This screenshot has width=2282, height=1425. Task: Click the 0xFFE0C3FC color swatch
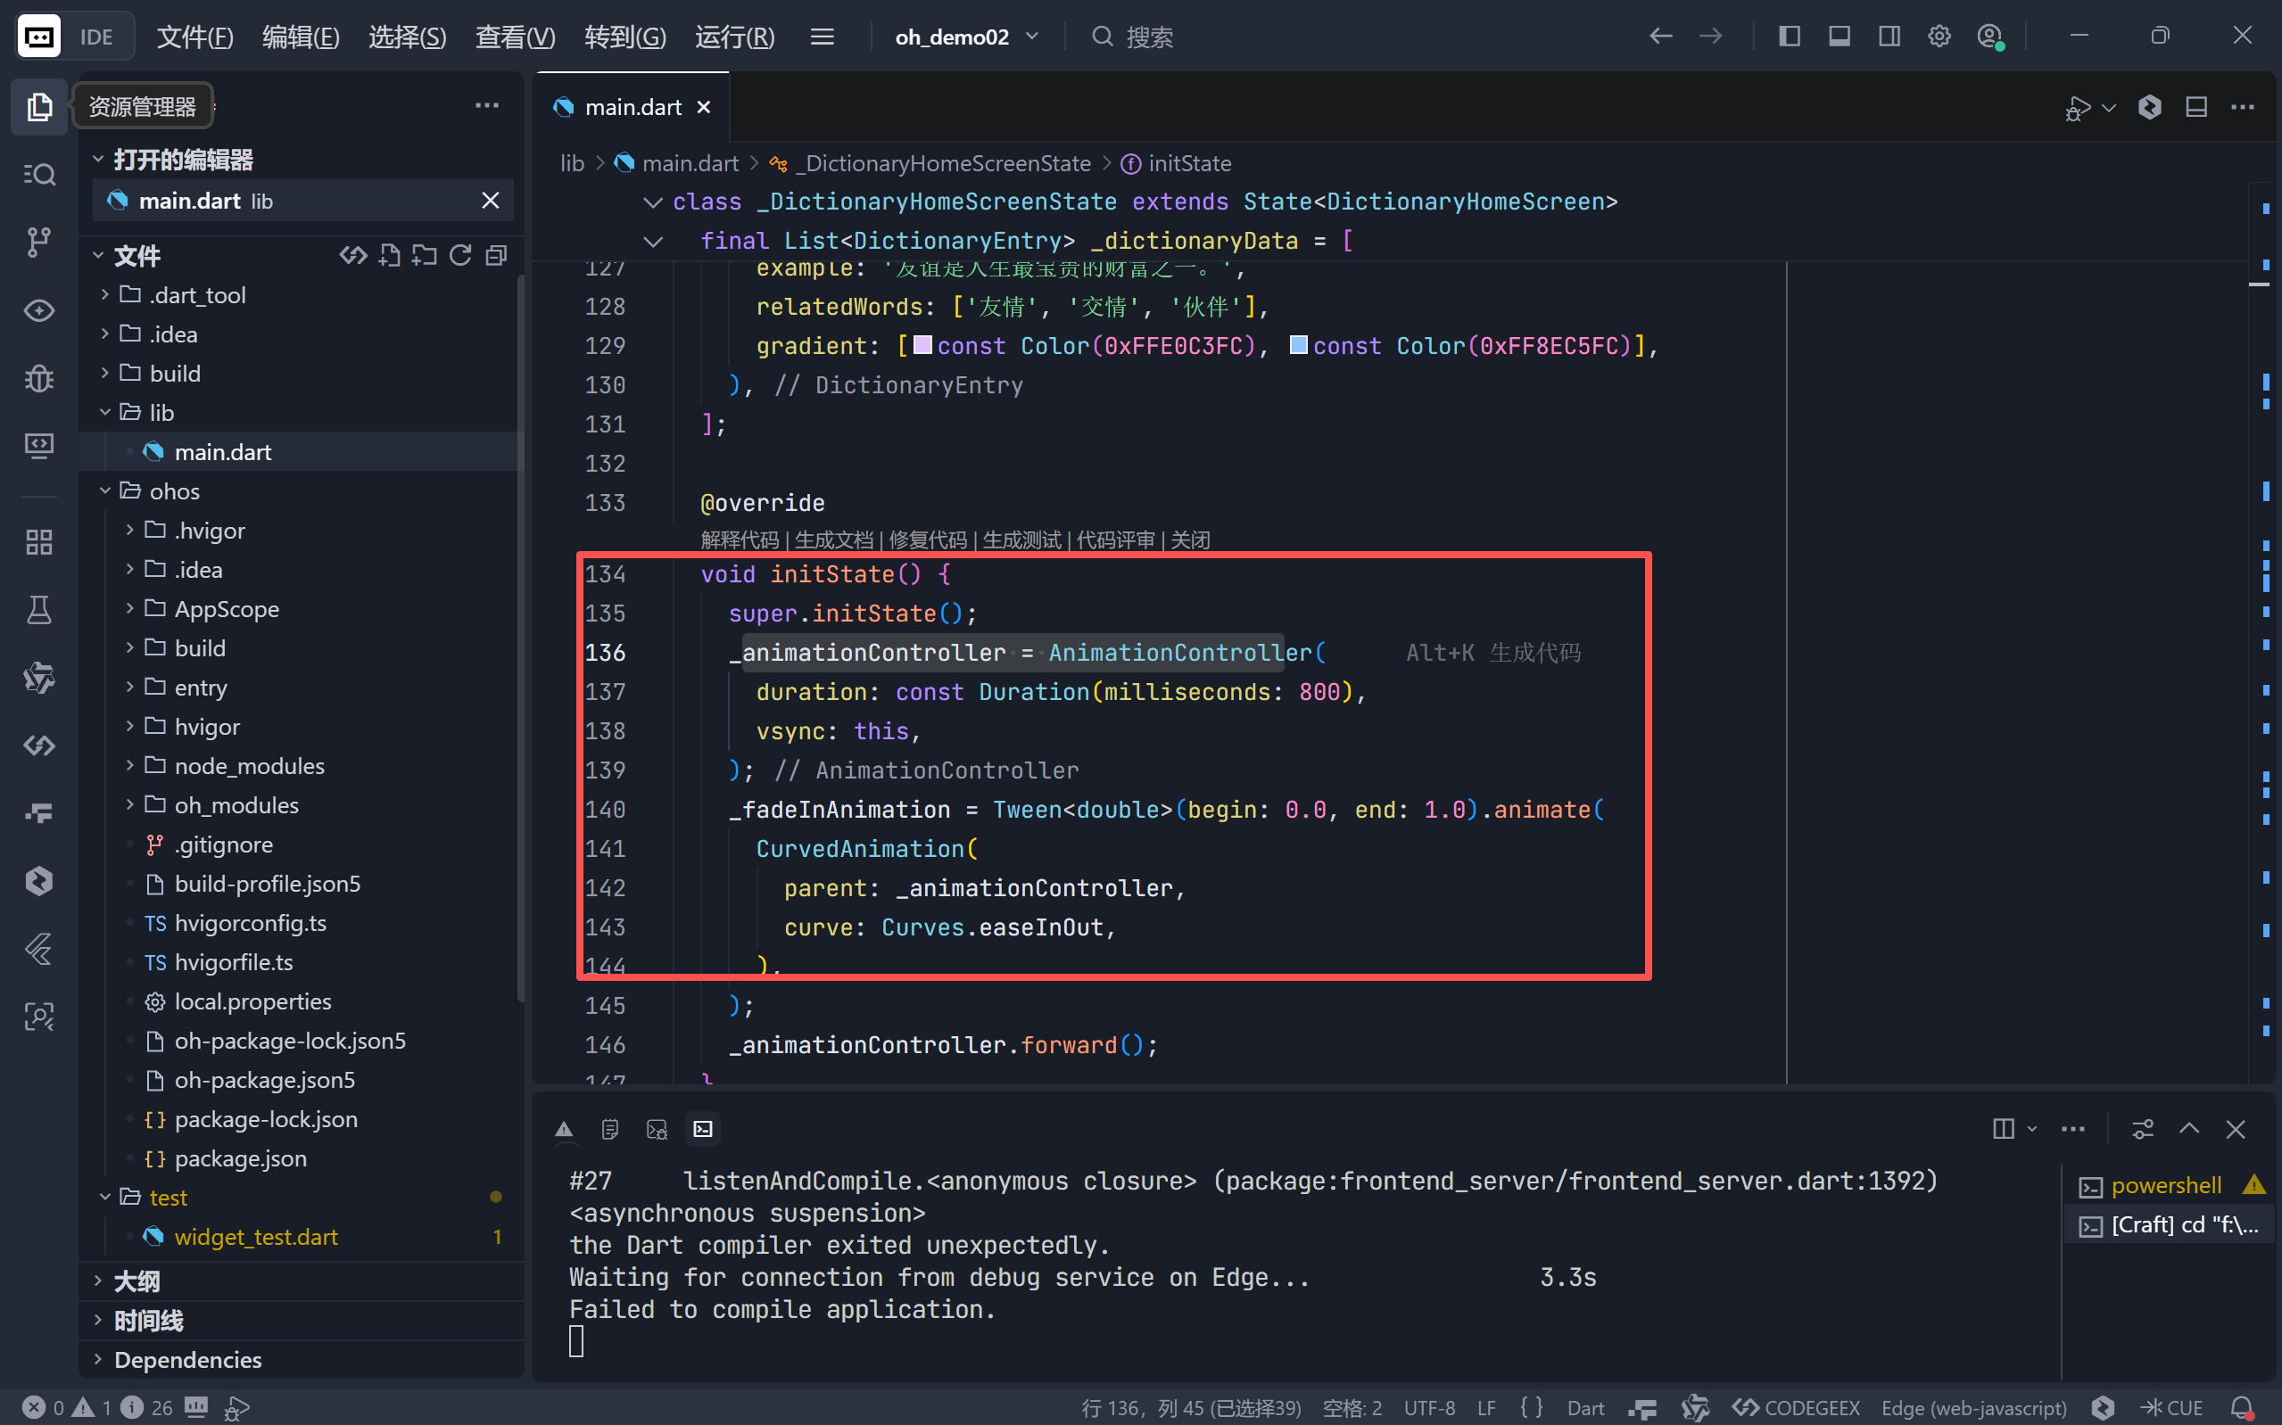tap(922, 346)
